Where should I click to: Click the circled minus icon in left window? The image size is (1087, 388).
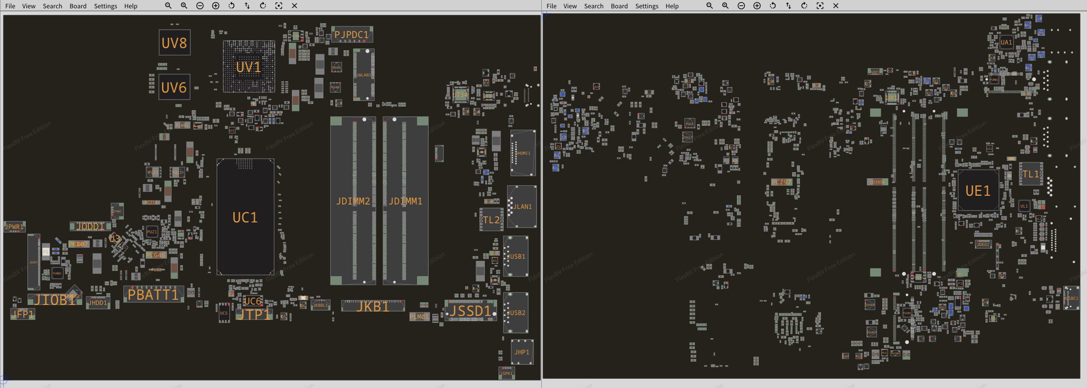tap(200, 6)
